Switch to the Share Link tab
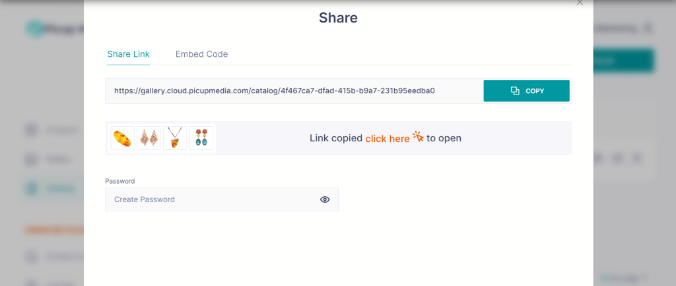This screenshot has height=286, width=676. point(128,54)
